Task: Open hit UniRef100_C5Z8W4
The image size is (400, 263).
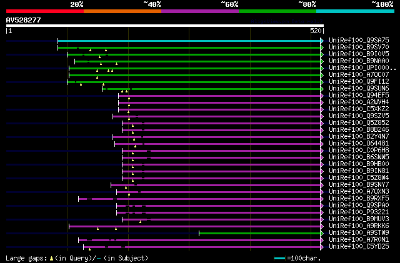Action: pos(359,178)
